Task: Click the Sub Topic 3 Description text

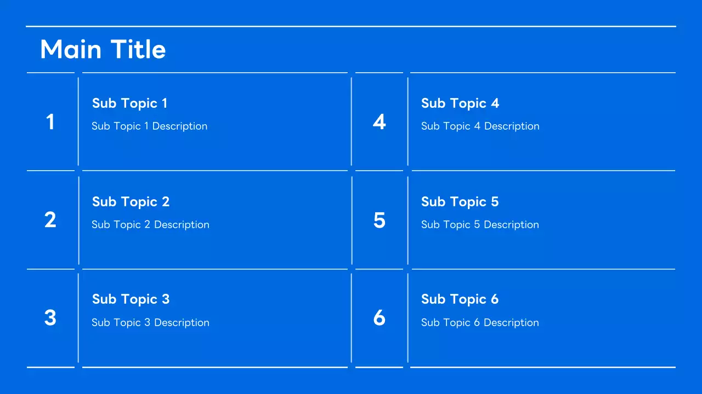Action: pyautogui.click(x=151, y=323)
